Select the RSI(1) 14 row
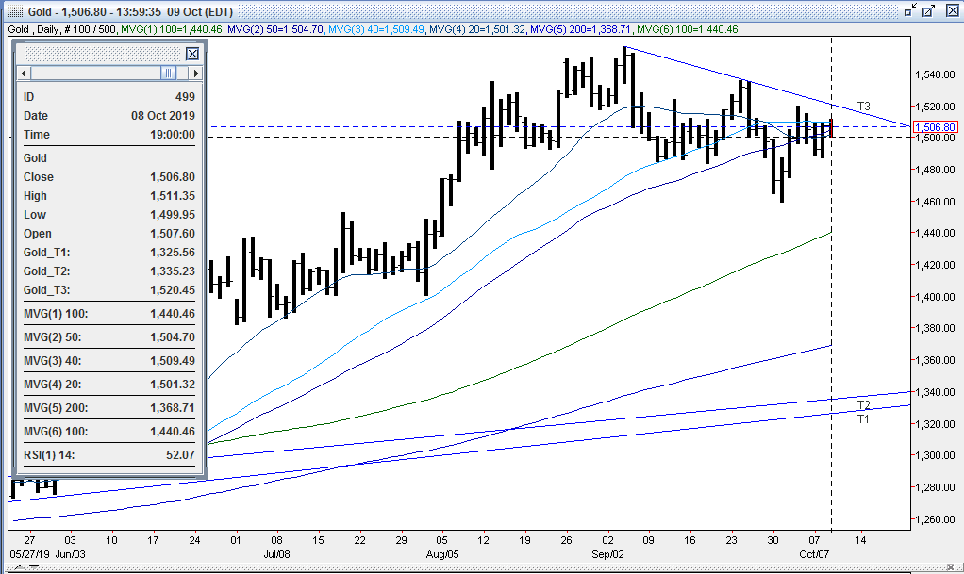Screen dimensions: 964x574 coord(108,455)
